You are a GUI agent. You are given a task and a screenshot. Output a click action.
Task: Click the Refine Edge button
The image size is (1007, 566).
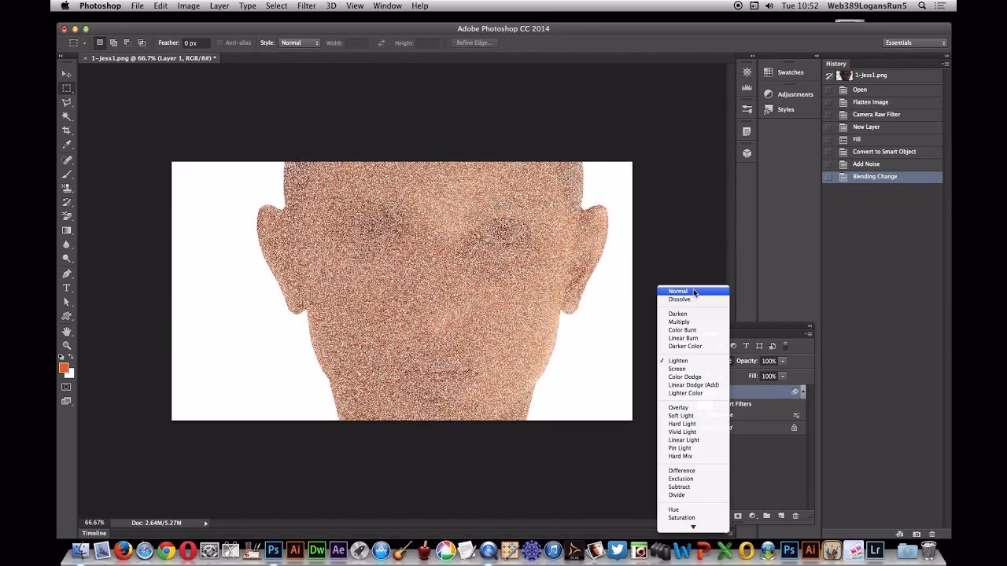click(473, 42)
